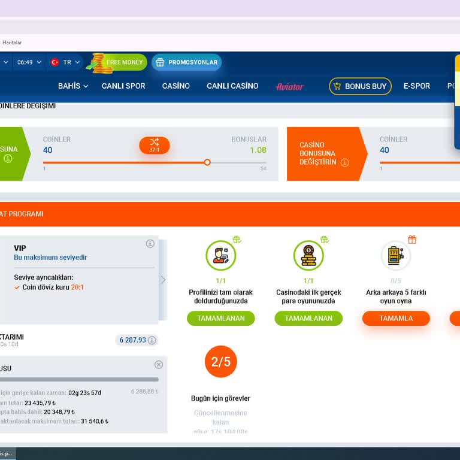Click the info icon beside 6 287.93 balance
The width and height of the screenshot is (460, 460).
point(152,340)
